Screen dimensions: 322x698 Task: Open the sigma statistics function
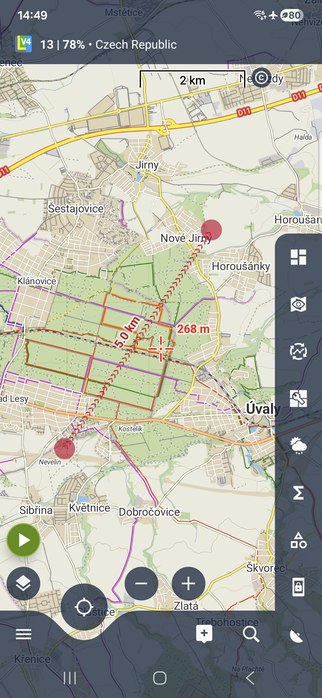pos(298,493)
